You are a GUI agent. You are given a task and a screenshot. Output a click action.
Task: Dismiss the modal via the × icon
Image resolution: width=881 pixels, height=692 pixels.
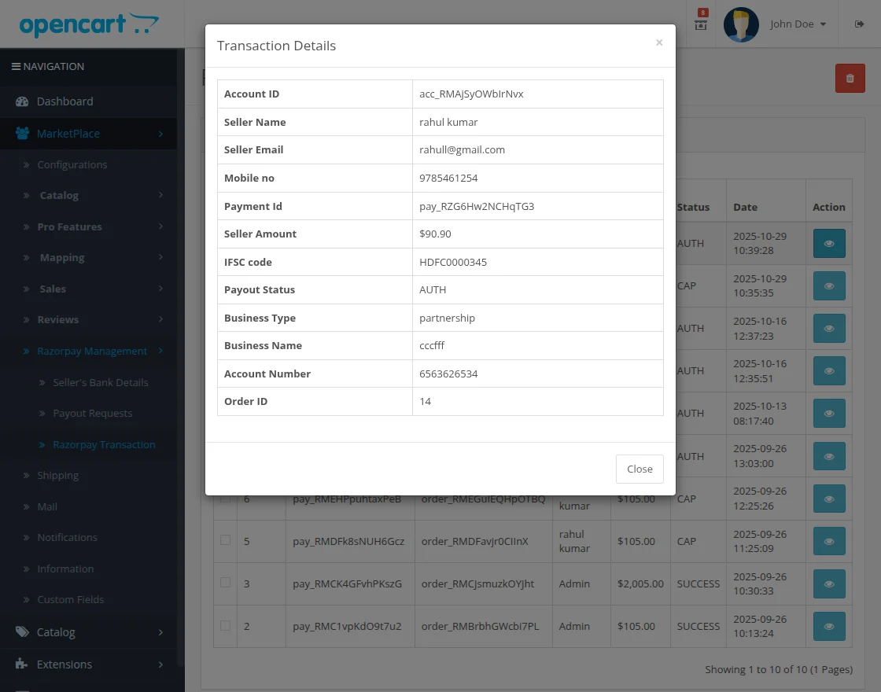[659, 42]
